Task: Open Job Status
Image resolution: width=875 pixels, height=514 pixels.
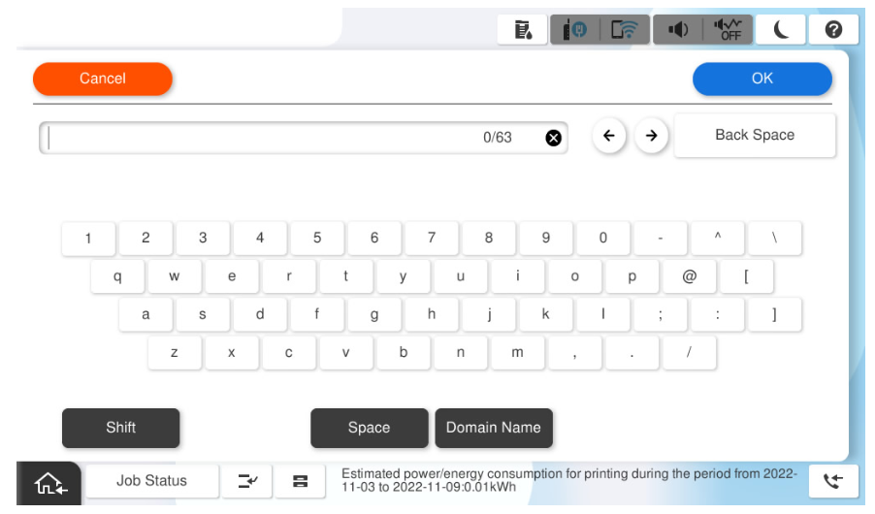Action: pyautogui.click(x=151, y=481)
